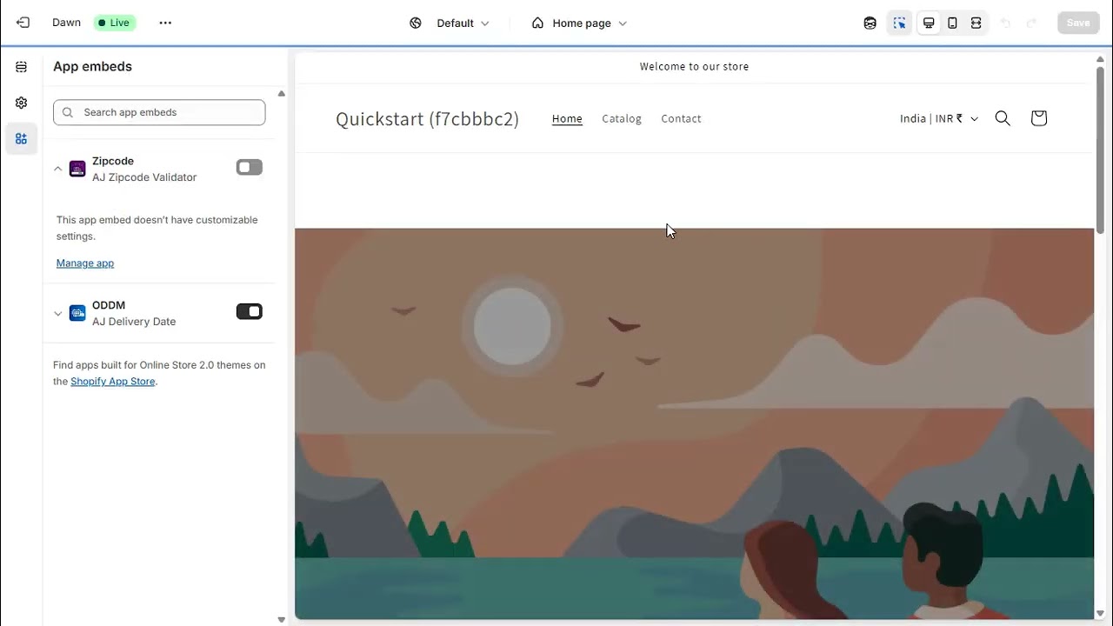
Task: Click the Save button
Action: click(1078, 23)
